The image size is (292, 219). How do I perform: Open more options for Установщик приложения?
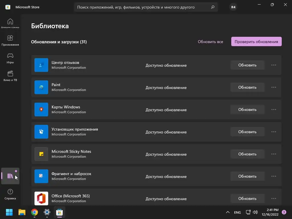click(273, 132)
